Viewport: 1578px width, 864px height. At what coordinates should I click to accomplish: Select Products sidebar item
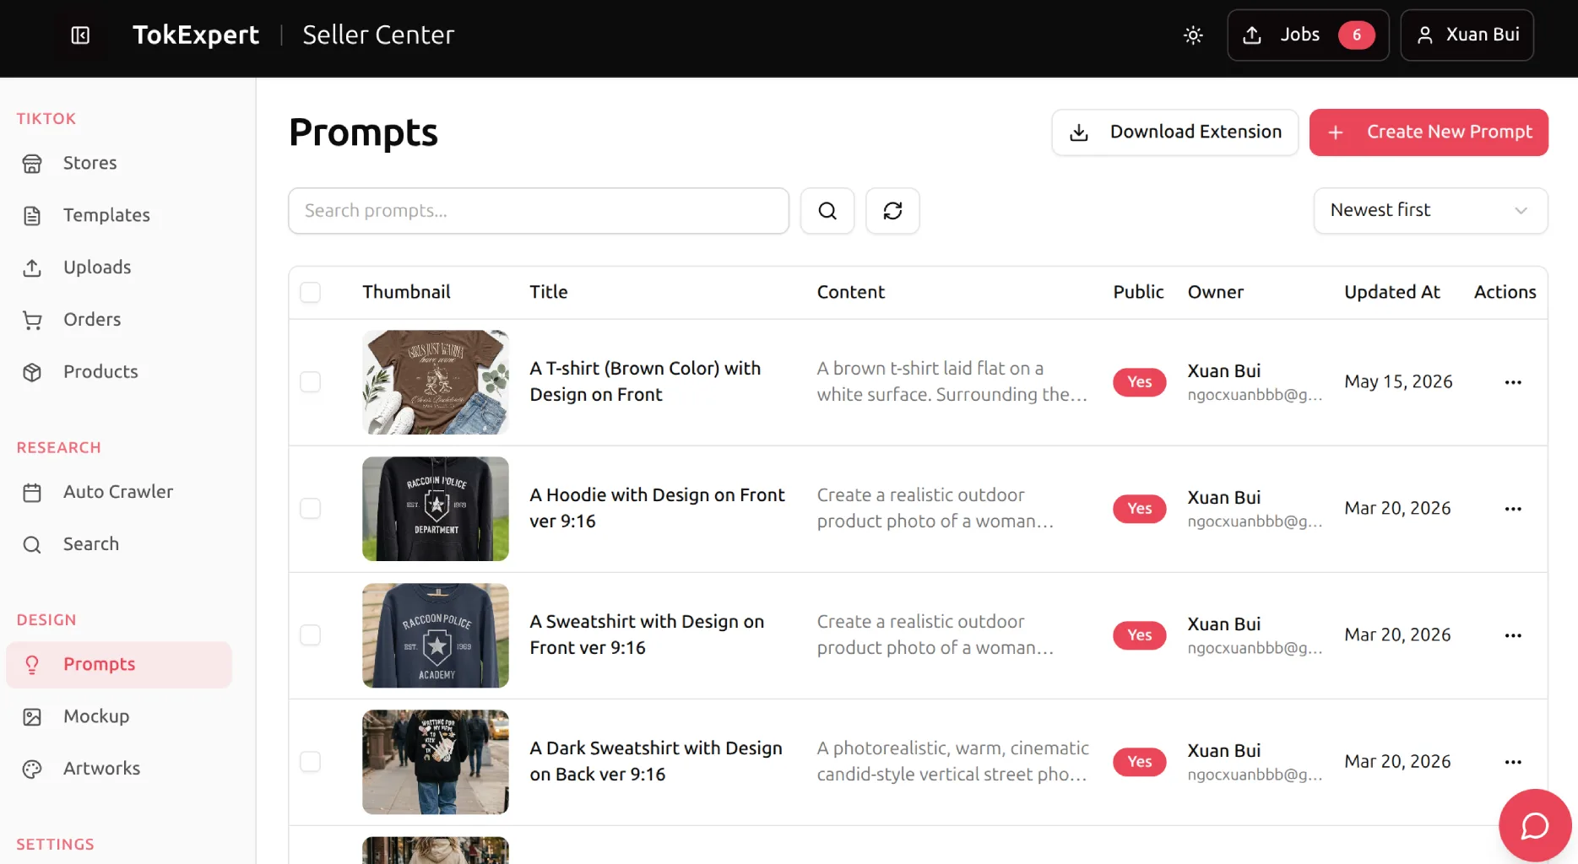(x=119, y=372)
